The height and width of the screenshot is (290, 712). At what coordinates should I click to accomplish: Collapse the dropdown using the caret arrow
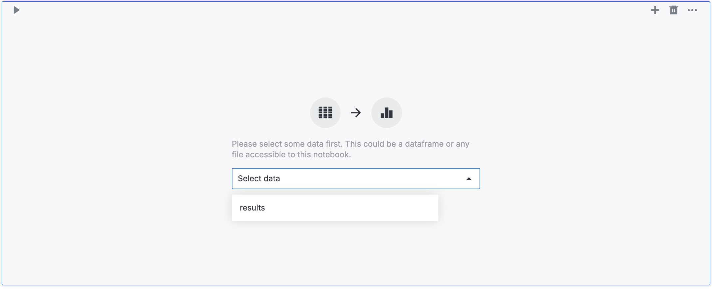point(469,179)
